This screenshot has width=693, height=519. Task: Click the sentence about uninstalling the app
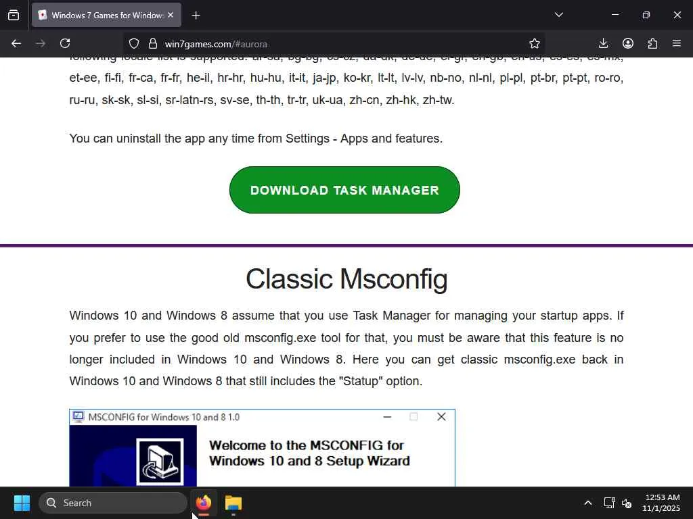256,139
